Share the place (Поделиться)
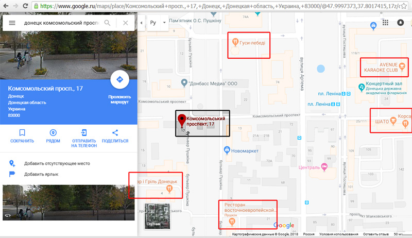Image resolution: width=412 pixels, height=238 pixels. click(x=115, y=136)
